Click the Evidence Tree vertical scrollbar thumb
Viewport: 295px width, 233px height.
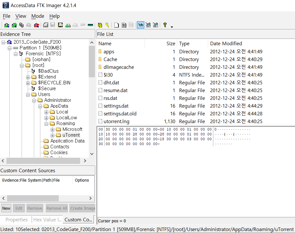point(92,62)
